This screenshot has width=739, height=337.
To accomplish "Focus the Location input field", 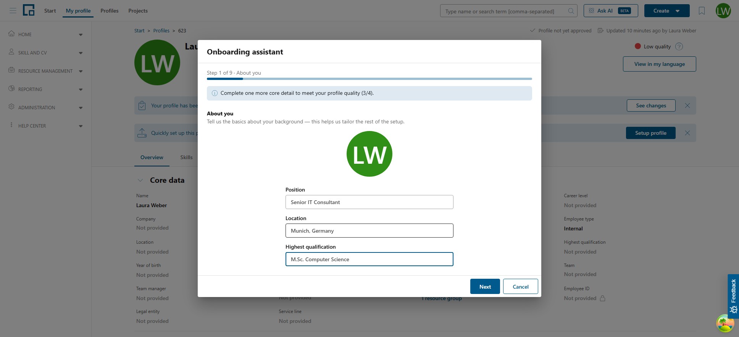I will pyautogui.click(x=369, y=231).
